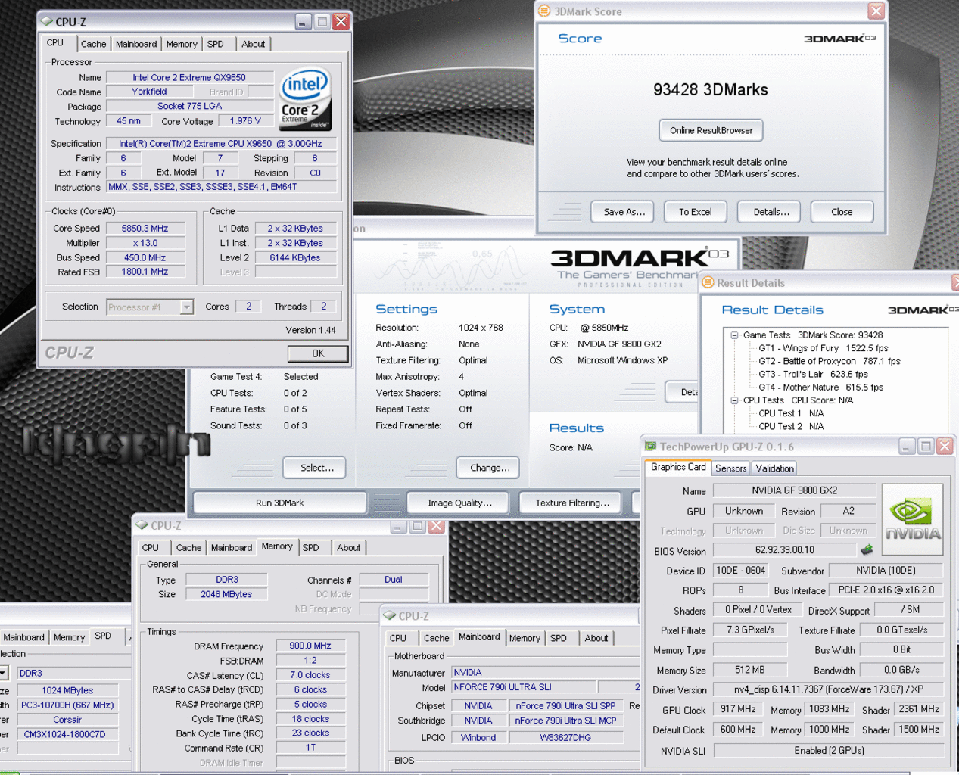Close the 3DMark Score window

point(876,11)
